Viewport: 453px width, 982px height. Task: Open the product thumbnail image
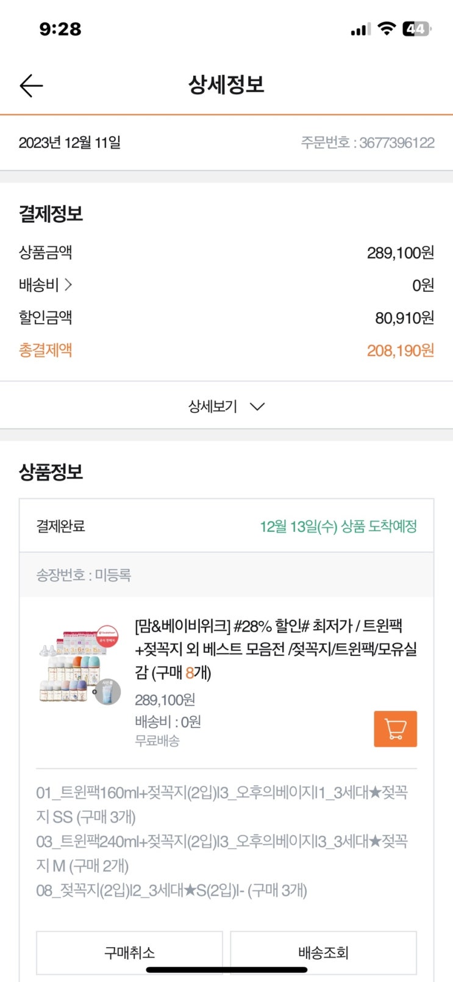(x=80, y=666)
